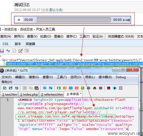Open the 选项(O) menu in SciTE
This screenshot has height=136, width=143.
[76, 77]
